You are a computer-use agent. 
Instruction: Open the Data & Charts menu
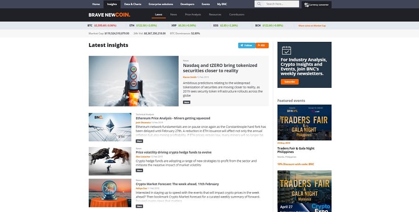pyautogui.click(x=133, y=4)
